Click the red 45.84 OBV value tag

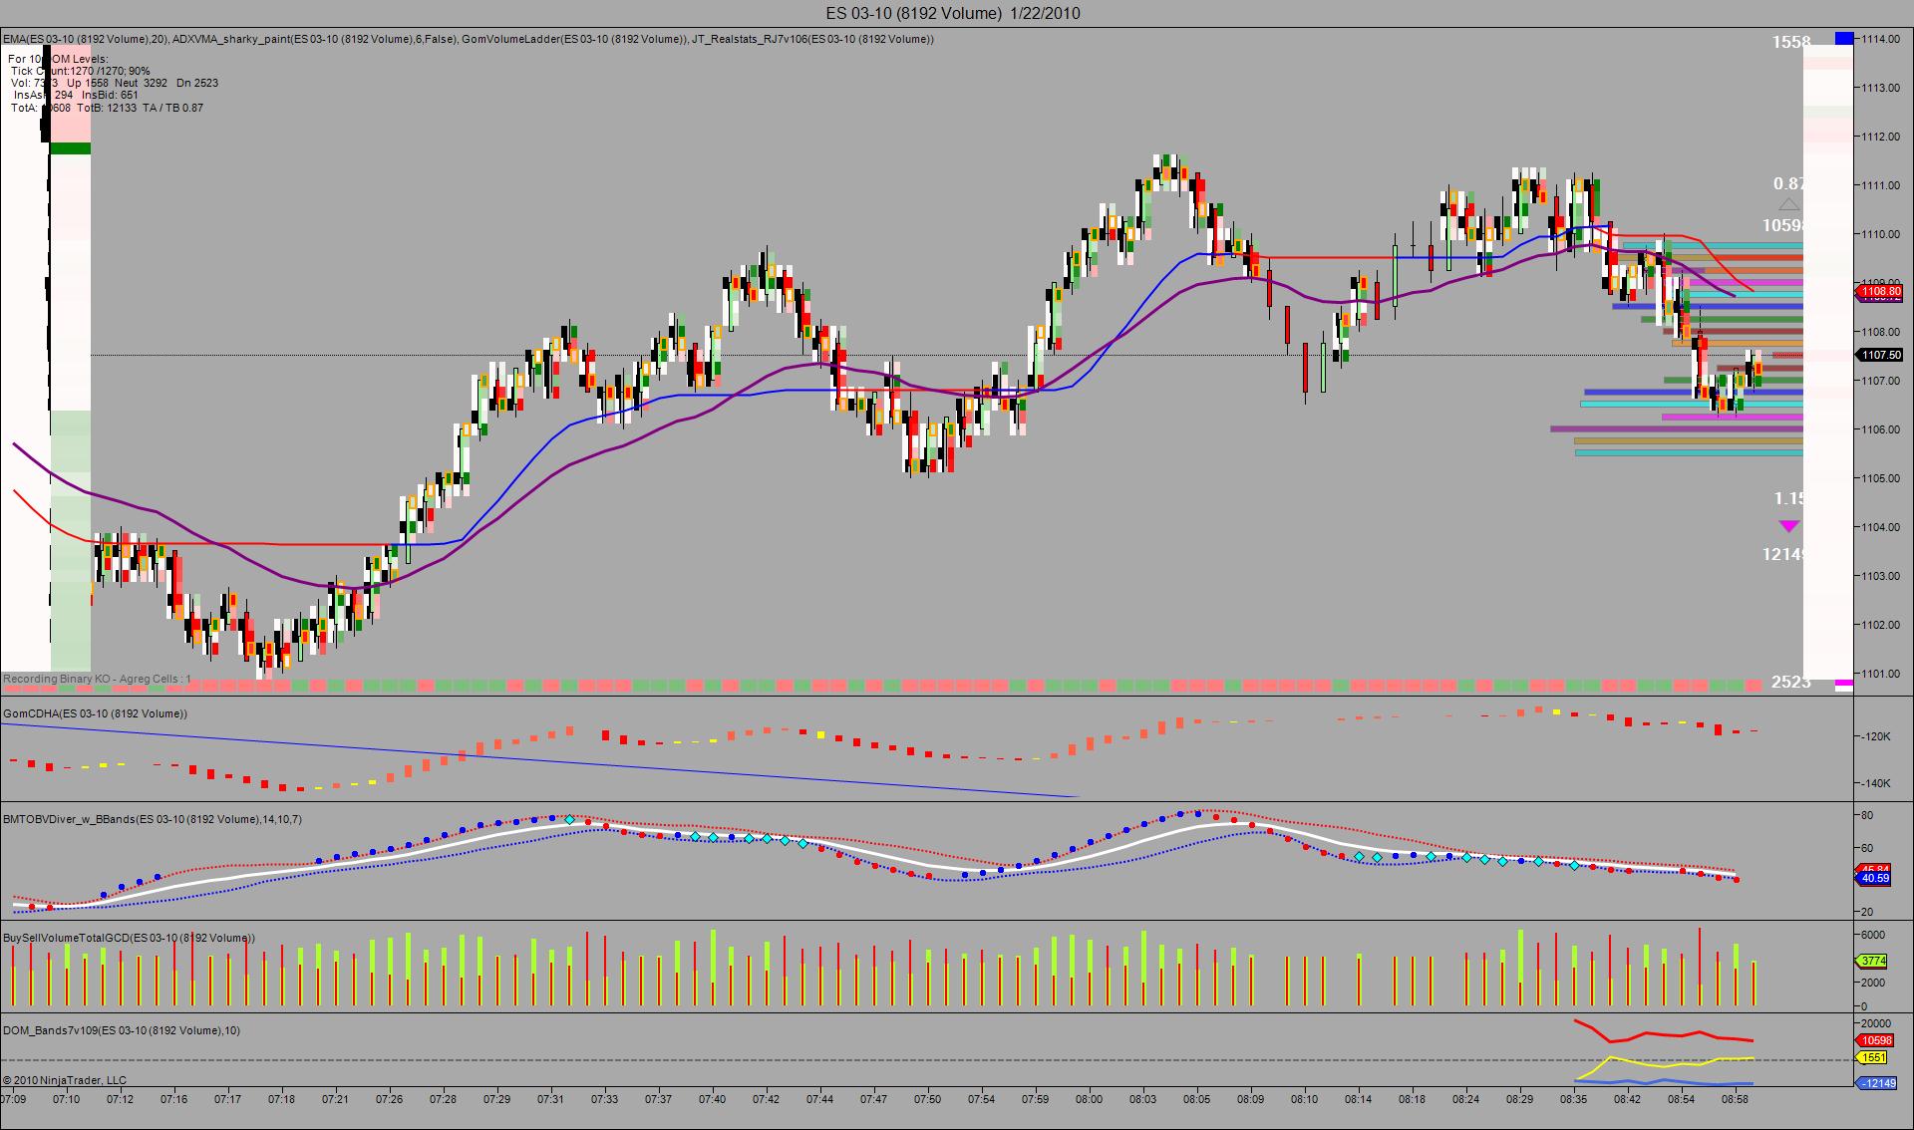pyautogui.click(x=1875, y=869)
